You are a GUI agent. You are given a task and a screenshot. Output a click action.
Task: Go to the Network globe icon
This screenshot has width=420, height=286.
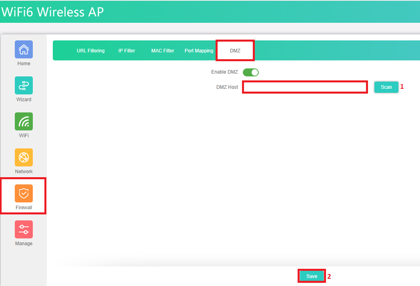click(24, 158)
